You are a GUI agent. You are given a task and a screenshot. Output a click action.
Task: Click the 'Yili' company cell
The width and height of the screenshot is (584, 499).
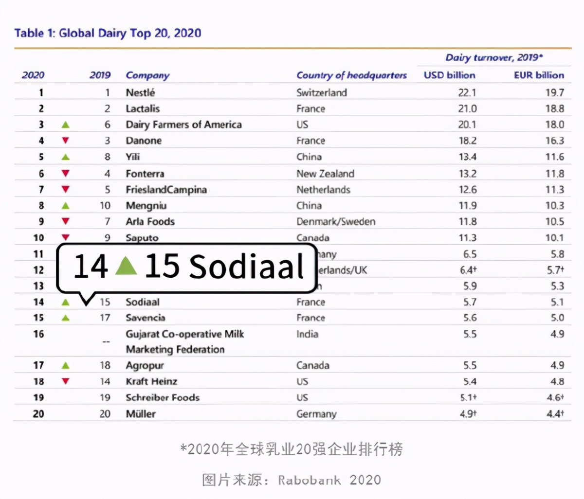click(132, 157)
